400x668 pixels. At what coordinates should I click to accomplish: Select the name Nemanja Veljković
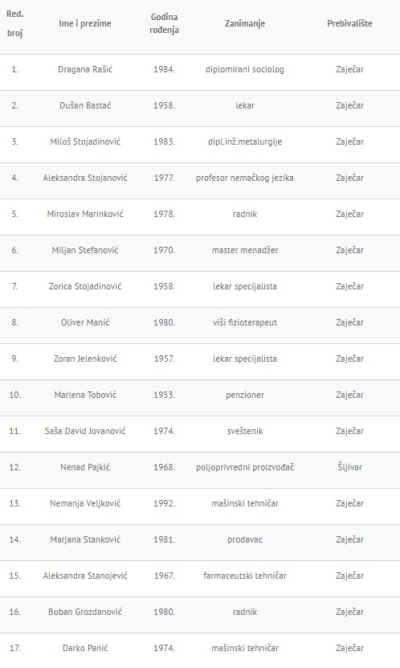[x=85, y=503]
